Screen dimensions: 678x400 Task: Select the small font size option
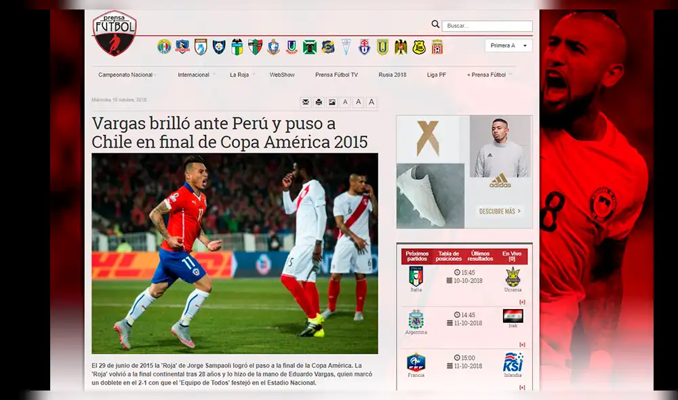click(345, 102)
